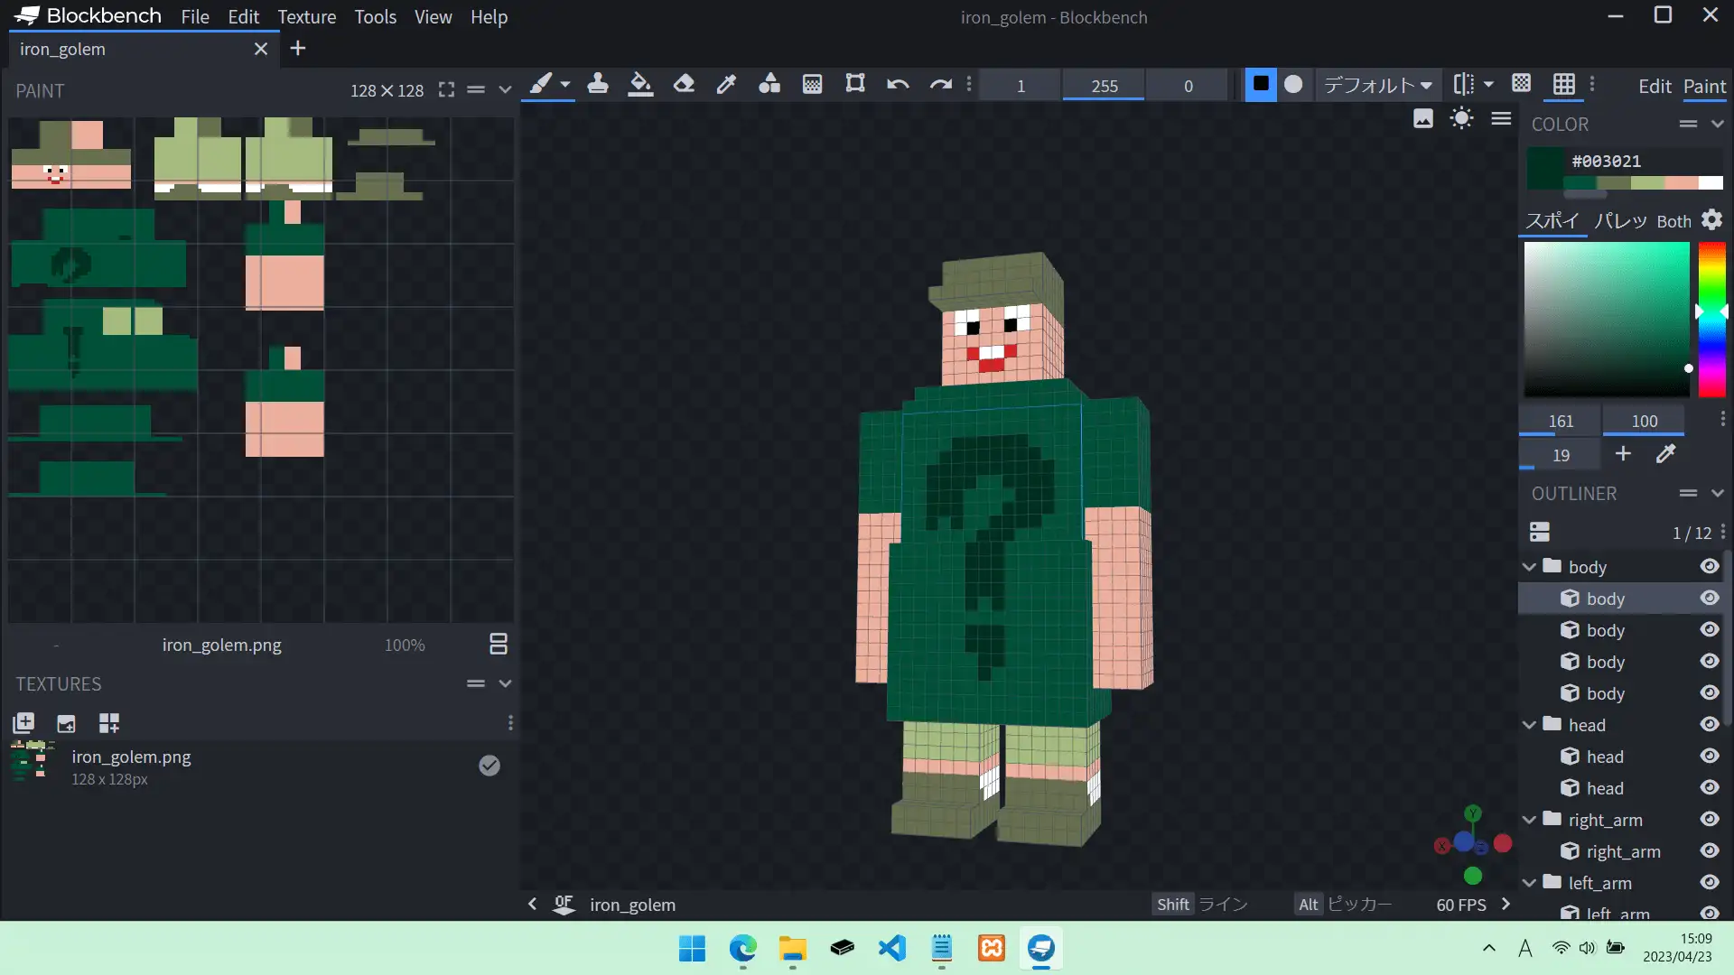Hide the head group visibility eye
Screen dimensions: 1734x975
[x=1709, y=725]
